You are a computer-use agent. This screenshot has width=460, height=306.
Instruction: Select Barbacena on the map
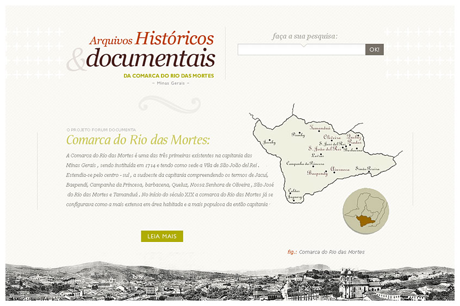pos(353,150)
